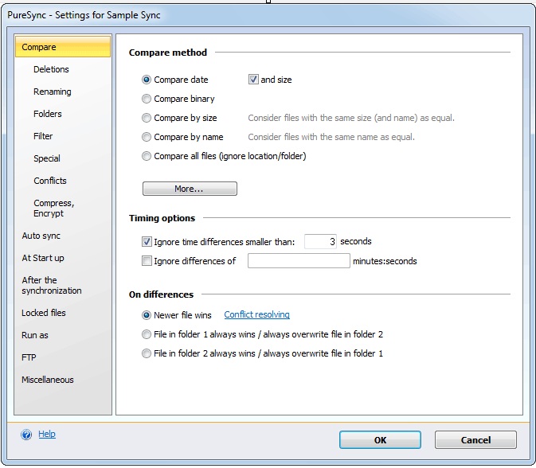Confirm settings with the OK button
This screenshot has height=468, width=536.
pyautogui.click(x=380, y=440)
